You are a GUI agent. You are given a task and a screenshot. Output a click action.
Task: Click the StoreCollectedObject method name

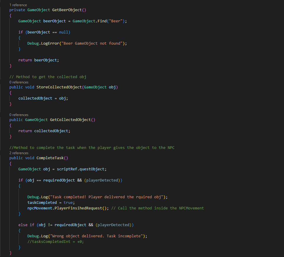pos(59,87)
